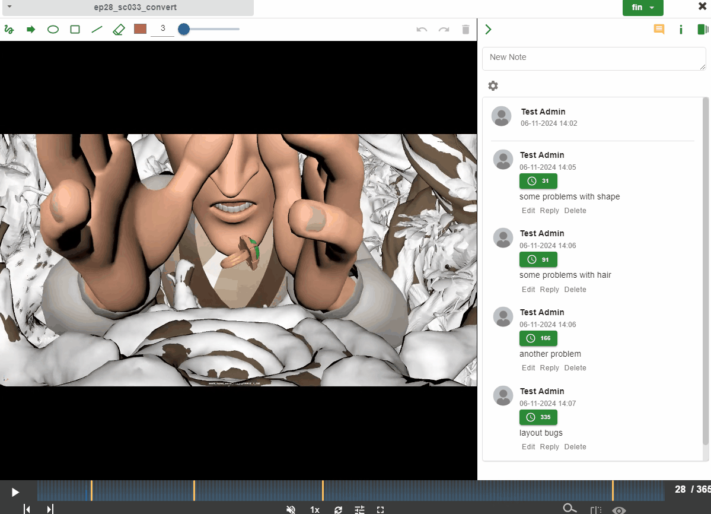This screenshot has width=711, height=514.
Task: Click the trash icon to delete drawings
Action: (466, 29)
